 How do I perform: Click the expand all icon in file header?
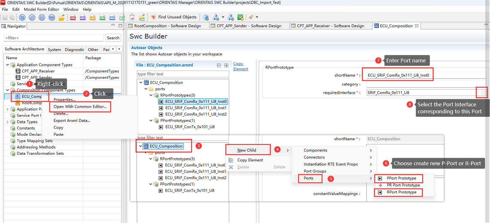pyautogui.click(x=226, y=65)
